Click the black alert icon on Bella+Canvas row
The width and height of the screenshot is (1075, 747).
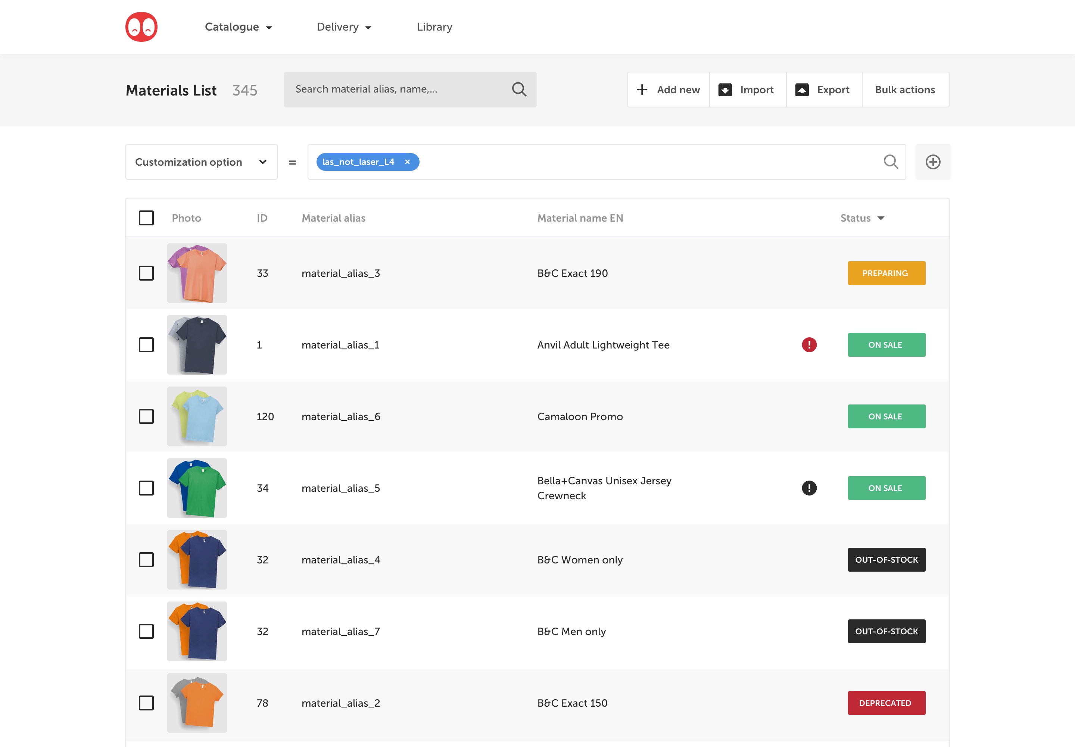pyautogui.click(x=810, y=488)
